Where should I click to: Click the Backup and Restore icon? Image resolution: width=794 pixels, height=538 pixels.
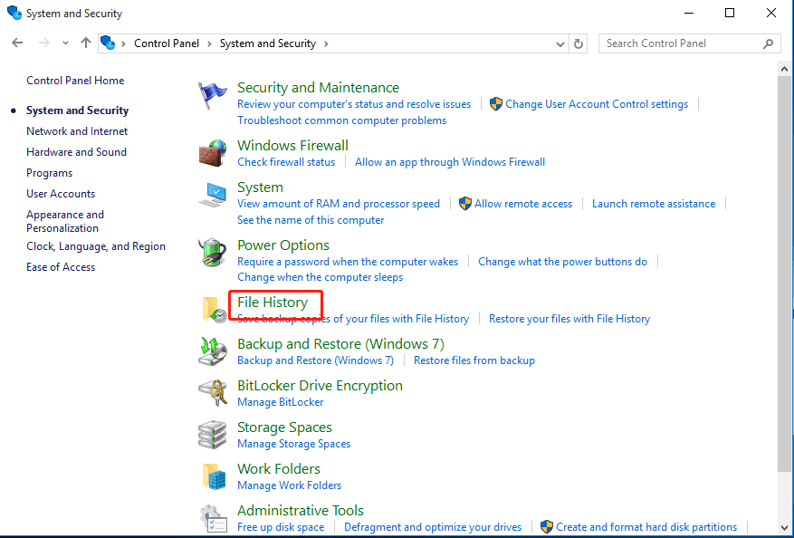[x=214, y=351]
